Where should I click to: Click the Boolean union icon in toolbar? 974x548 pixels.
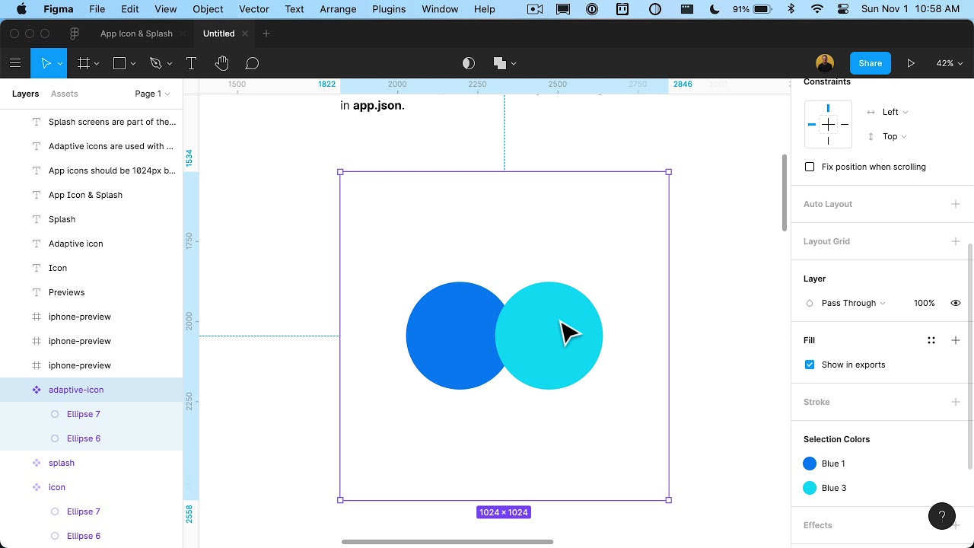[499, 63]
